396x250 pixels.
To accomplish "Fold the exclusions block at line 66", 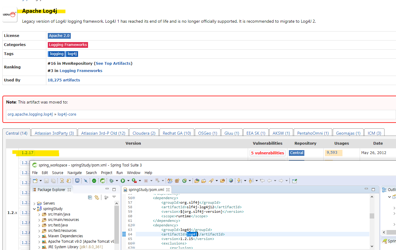I will 134,243.
